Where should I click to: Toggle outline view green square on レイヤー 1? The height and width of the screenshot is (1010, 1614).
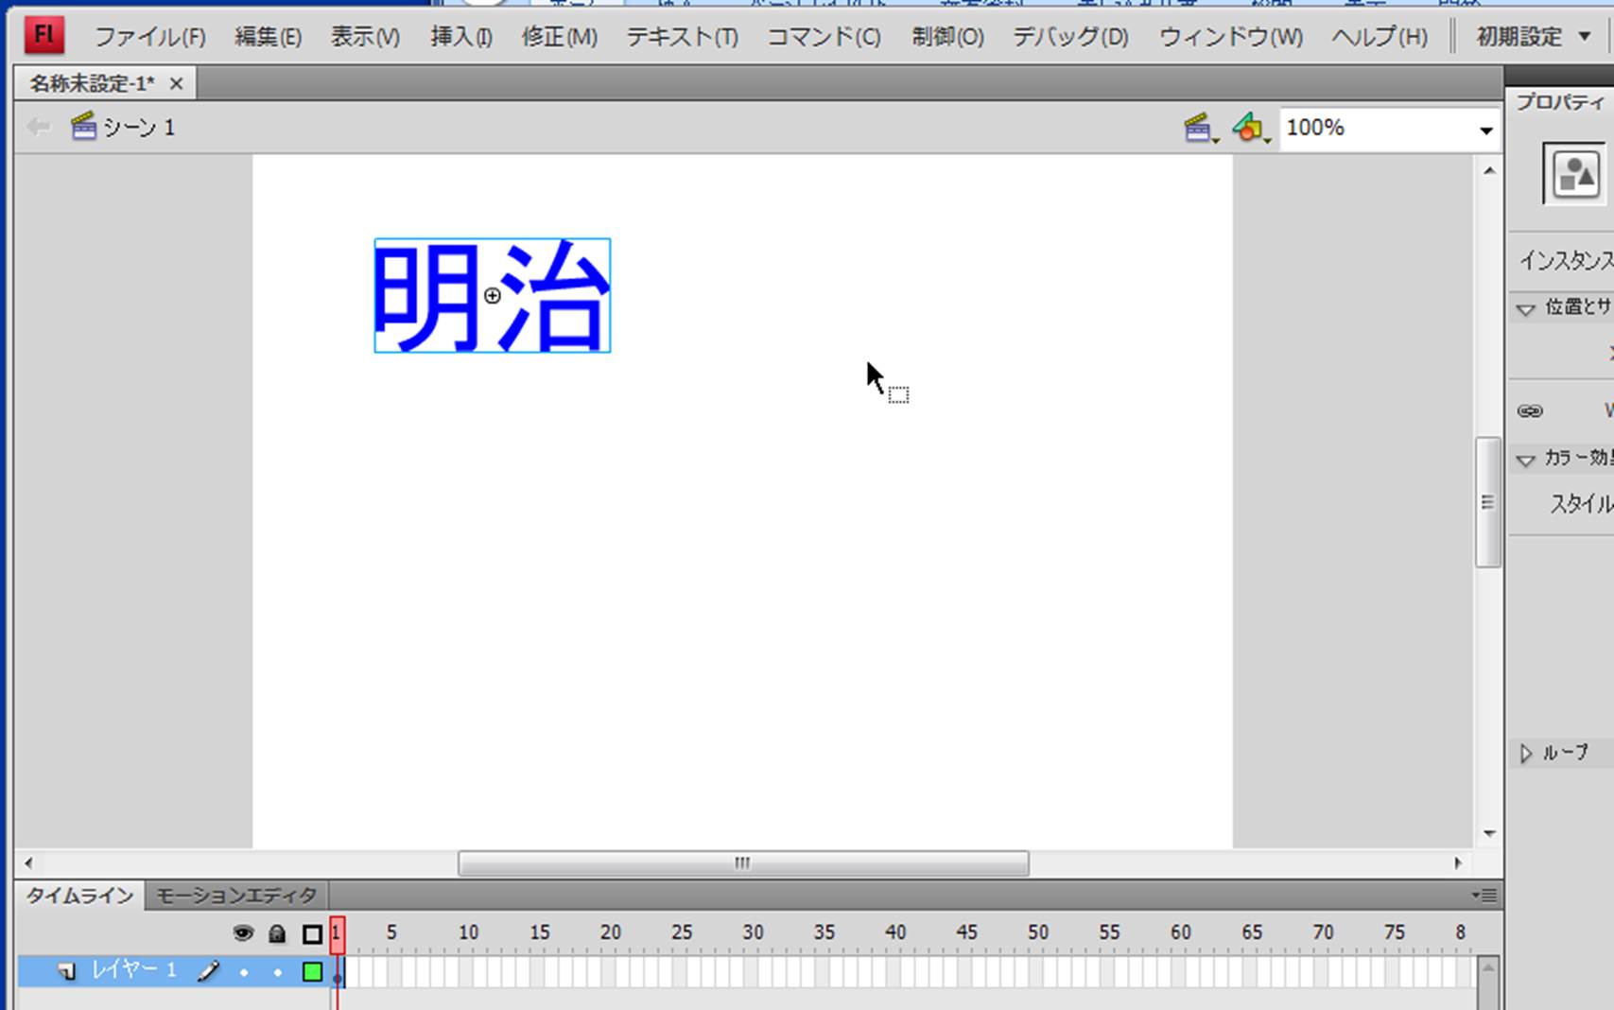(312, 971)
